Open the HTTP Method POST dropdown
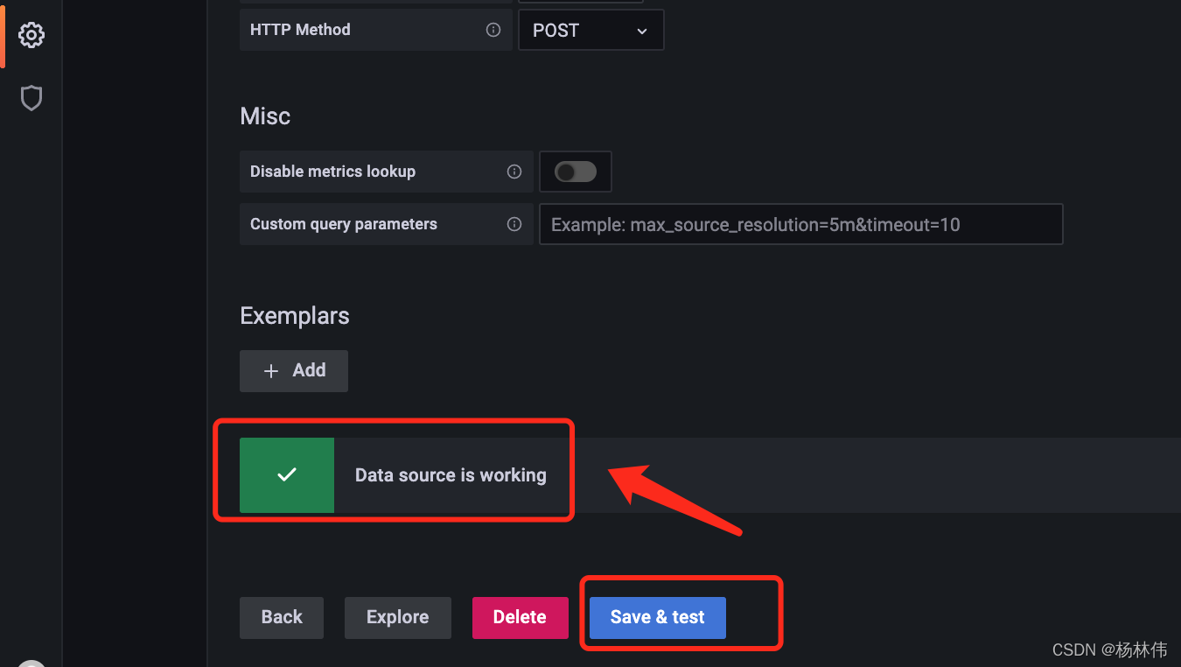 [x=591, y=31]
